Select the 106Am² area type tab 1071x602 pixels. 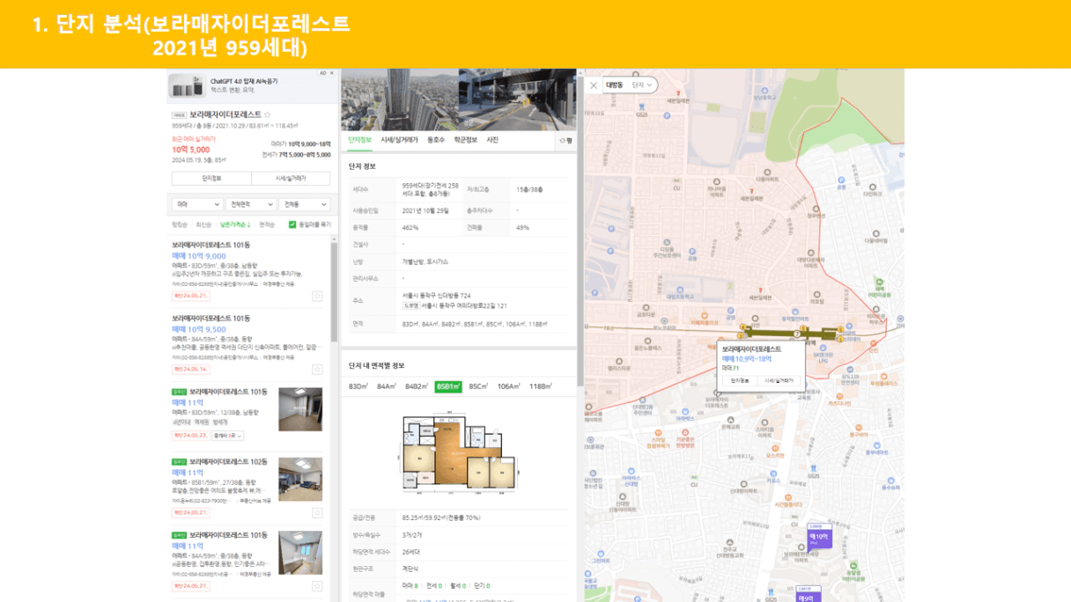coord(508,386)
